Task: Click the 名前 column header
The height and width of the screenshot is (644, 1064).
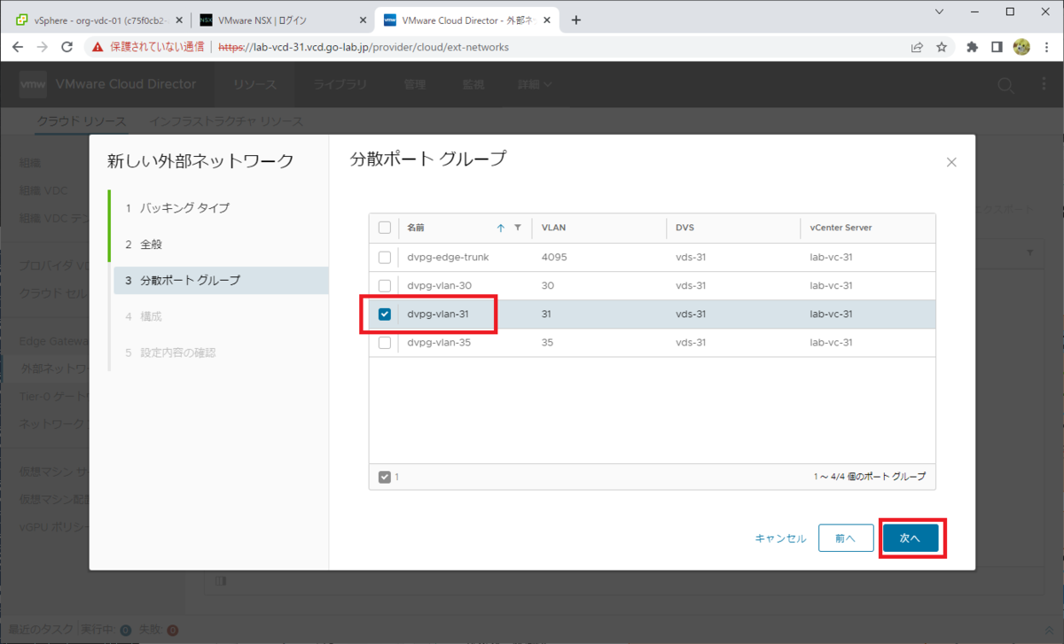Action: point(416,228)
